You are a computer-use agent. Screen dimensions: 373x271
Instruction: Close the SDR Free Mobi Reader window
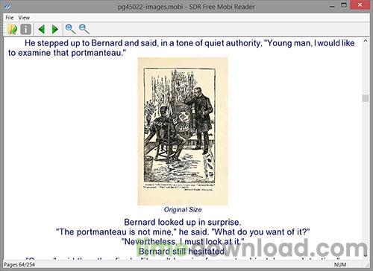(x=360, y=5)
